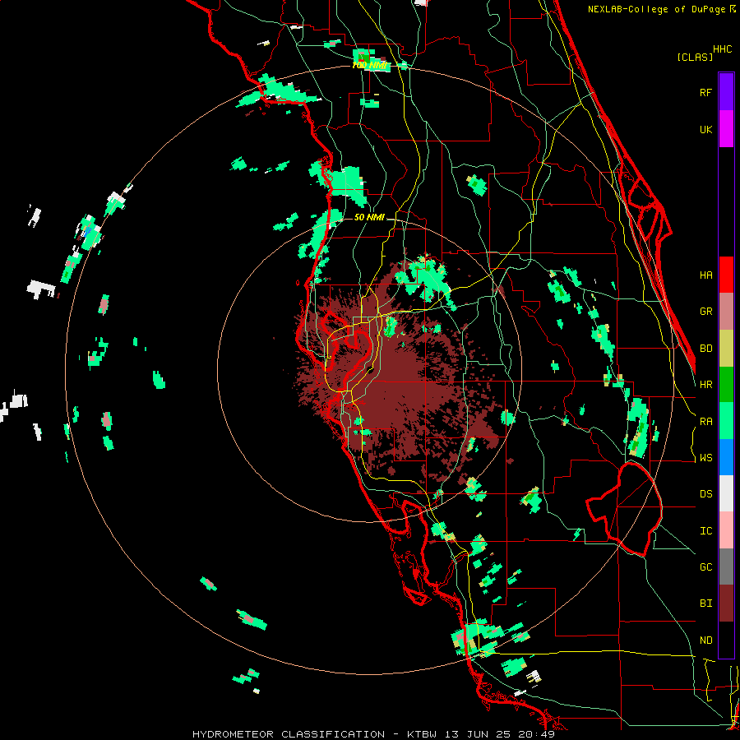
Task: Click the UK magenta legend swatch
Action: coord(726,129)
